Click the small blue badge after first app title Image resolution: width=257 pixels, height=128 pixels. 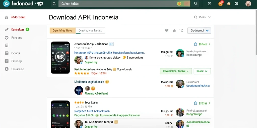coord(111,44)
